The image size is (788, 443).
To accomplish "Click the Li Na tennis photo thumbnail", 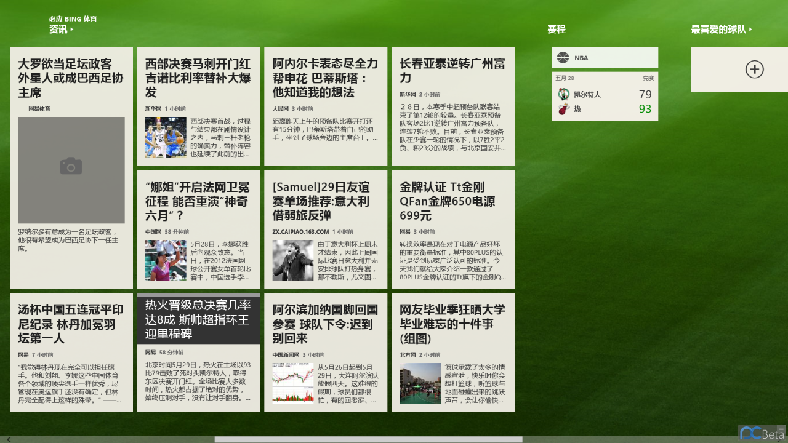I will point(166,260).
